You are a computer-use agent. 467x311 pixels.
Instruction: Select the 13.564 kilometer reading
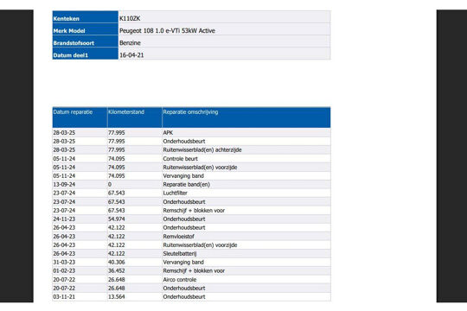117,296
